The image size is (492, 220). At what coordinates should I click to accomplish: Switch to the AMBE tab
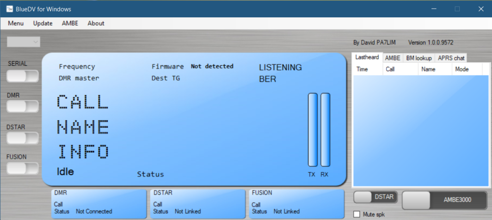point(393,58)
